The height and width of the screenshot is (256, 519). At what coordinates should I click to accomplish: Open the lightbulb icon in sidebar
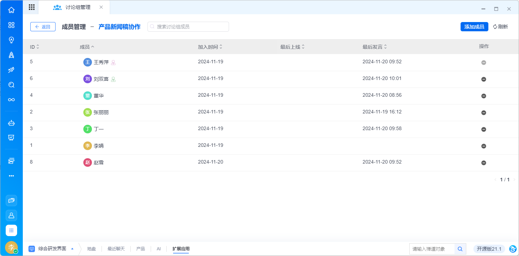pos(11,40)
